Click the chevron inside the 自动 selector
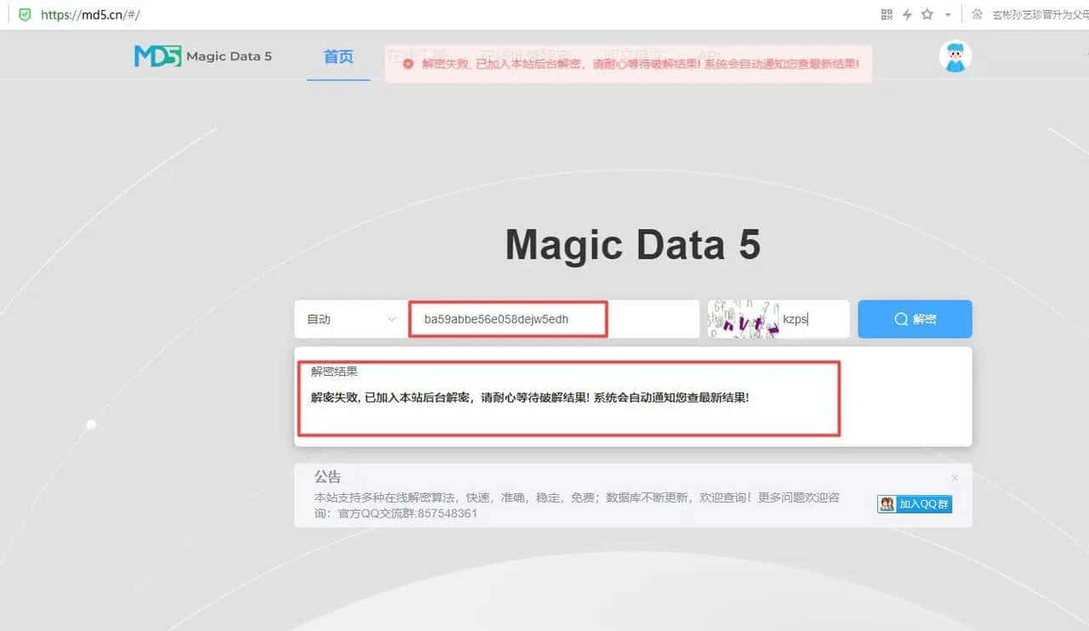Viewport: 1089px width, 631px height. click(391, 319)
